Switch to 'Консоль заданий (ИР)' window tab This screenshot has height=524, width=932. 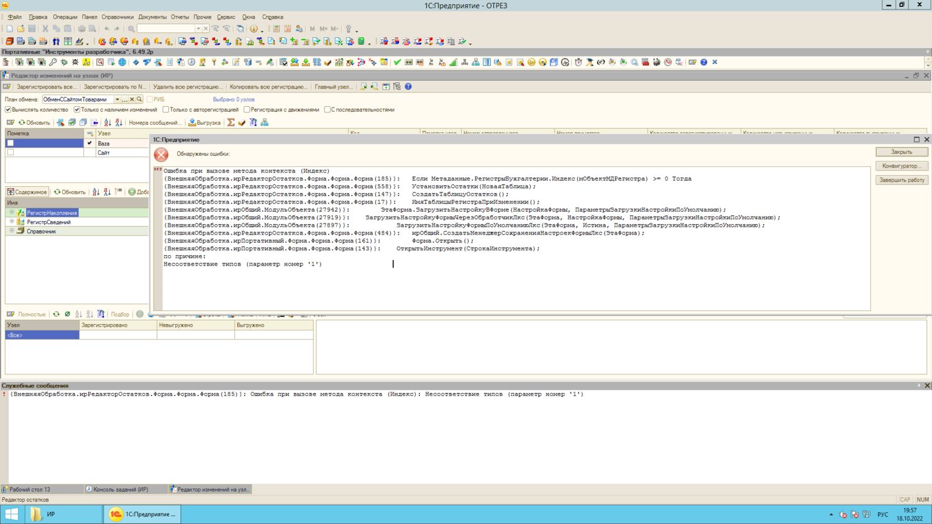[120, 489]
